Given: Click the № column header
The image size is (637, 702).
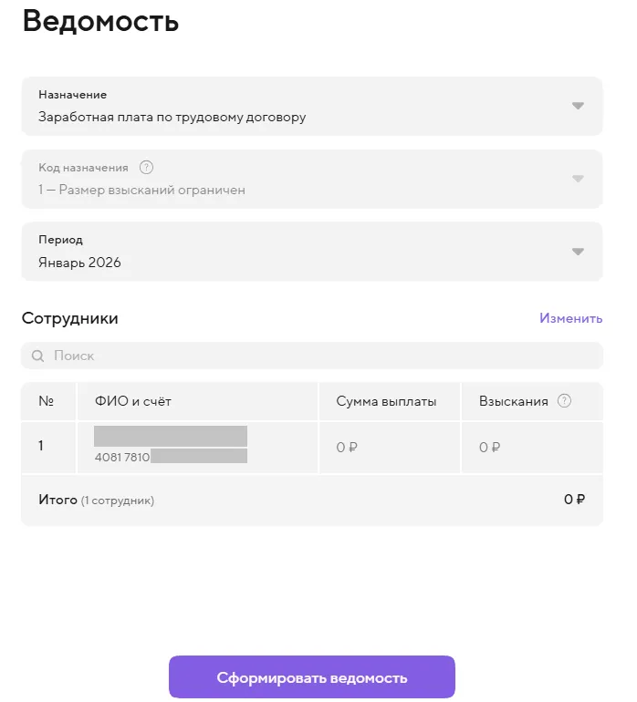Looking at the screenshot, I should [47, 401].
